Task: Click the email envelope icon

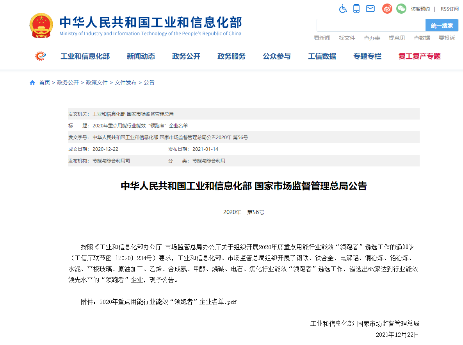Action: tap(370, 9)
